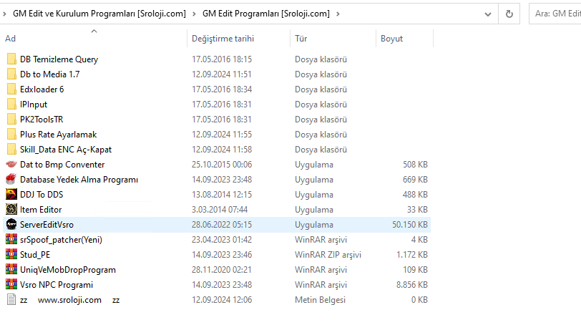This screenshot has height=330, width=581.
Task: Expand the chevron after GM Edit Programları breadcrumb
Action: tap(338, 14)
